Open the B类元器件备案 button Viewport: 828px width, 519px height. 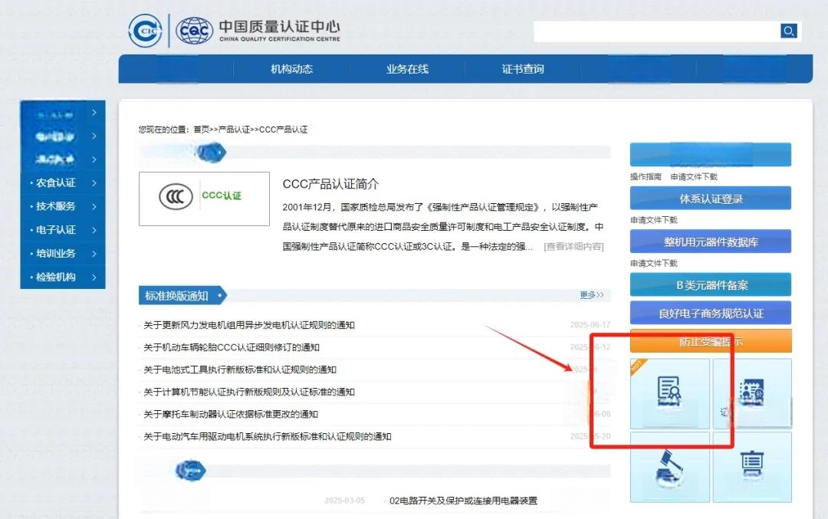[x=711, y=285]
